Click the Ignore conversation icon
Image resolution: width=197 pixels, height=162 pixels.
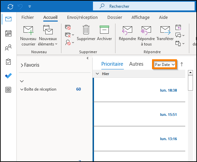pos(68,27)
